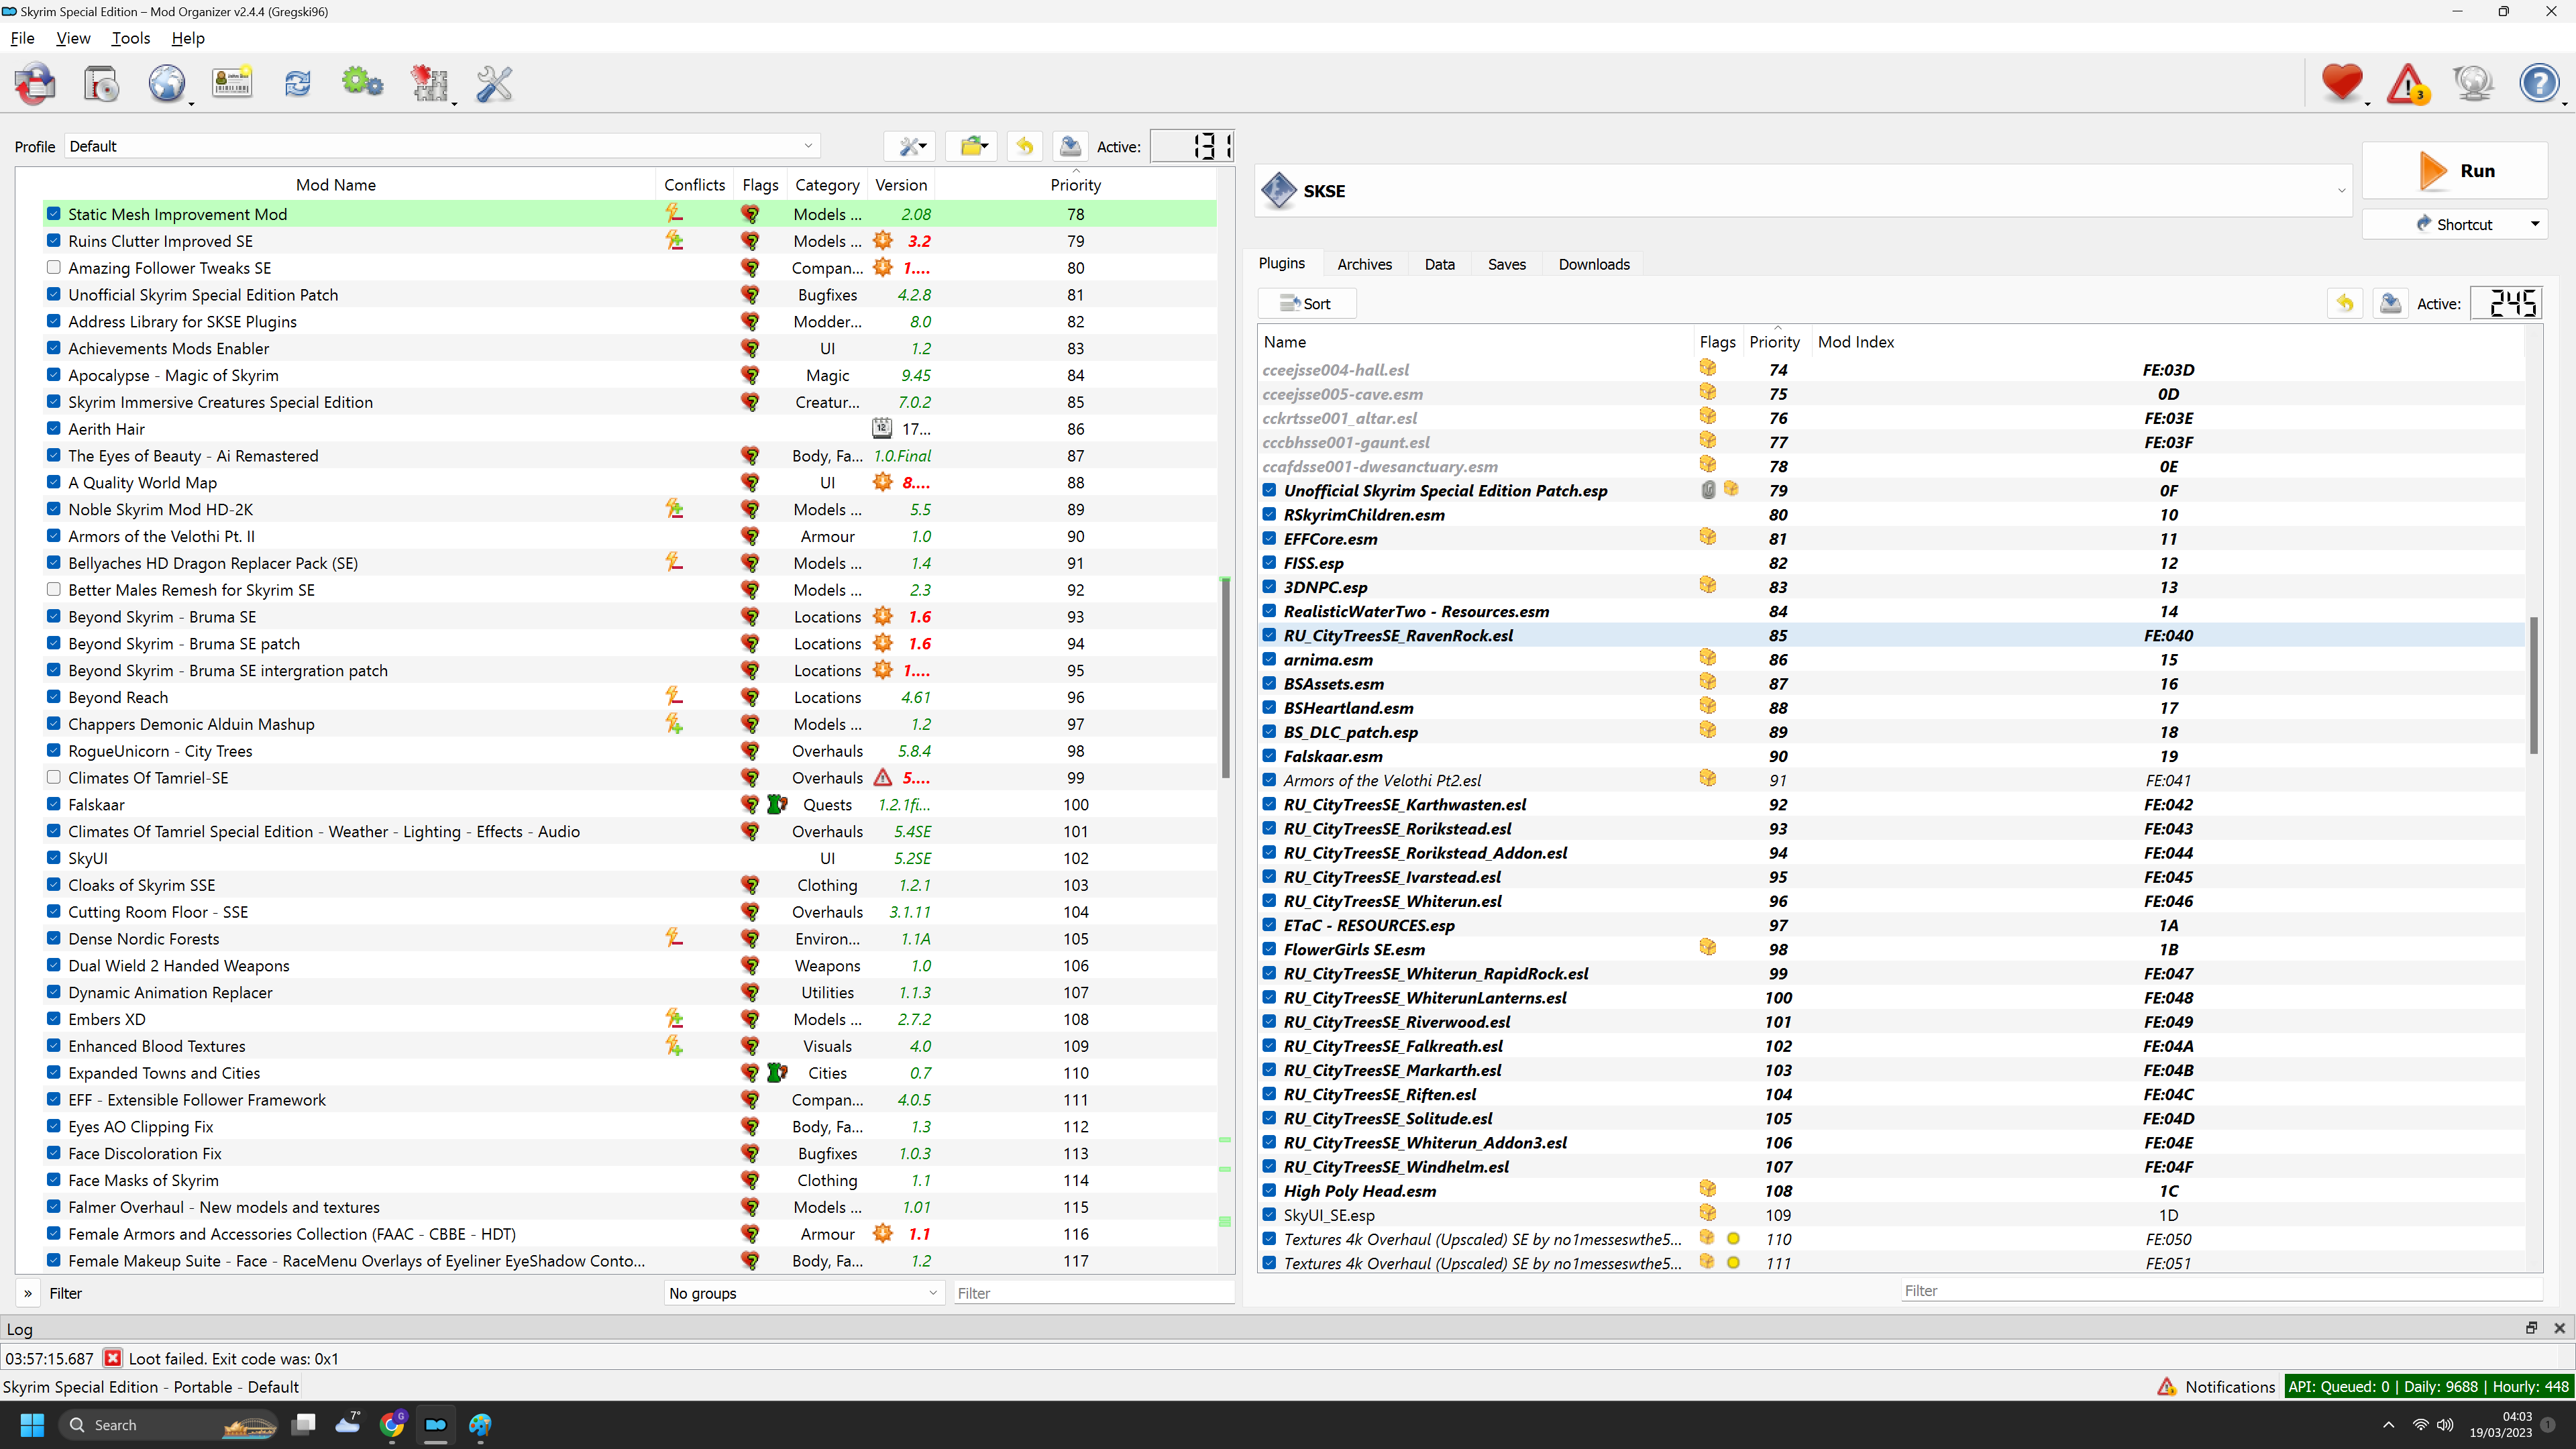Click the update icon on Ruins Clutter Improved SE
Image resolution: width=2576 pixels, height=1449 pixels.
[882, 241]
